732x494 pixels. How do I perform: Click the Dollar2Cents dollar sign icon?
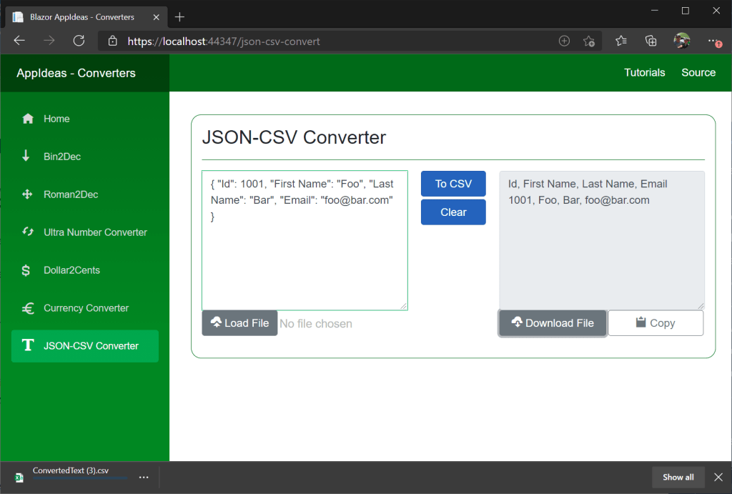point(26,270)
